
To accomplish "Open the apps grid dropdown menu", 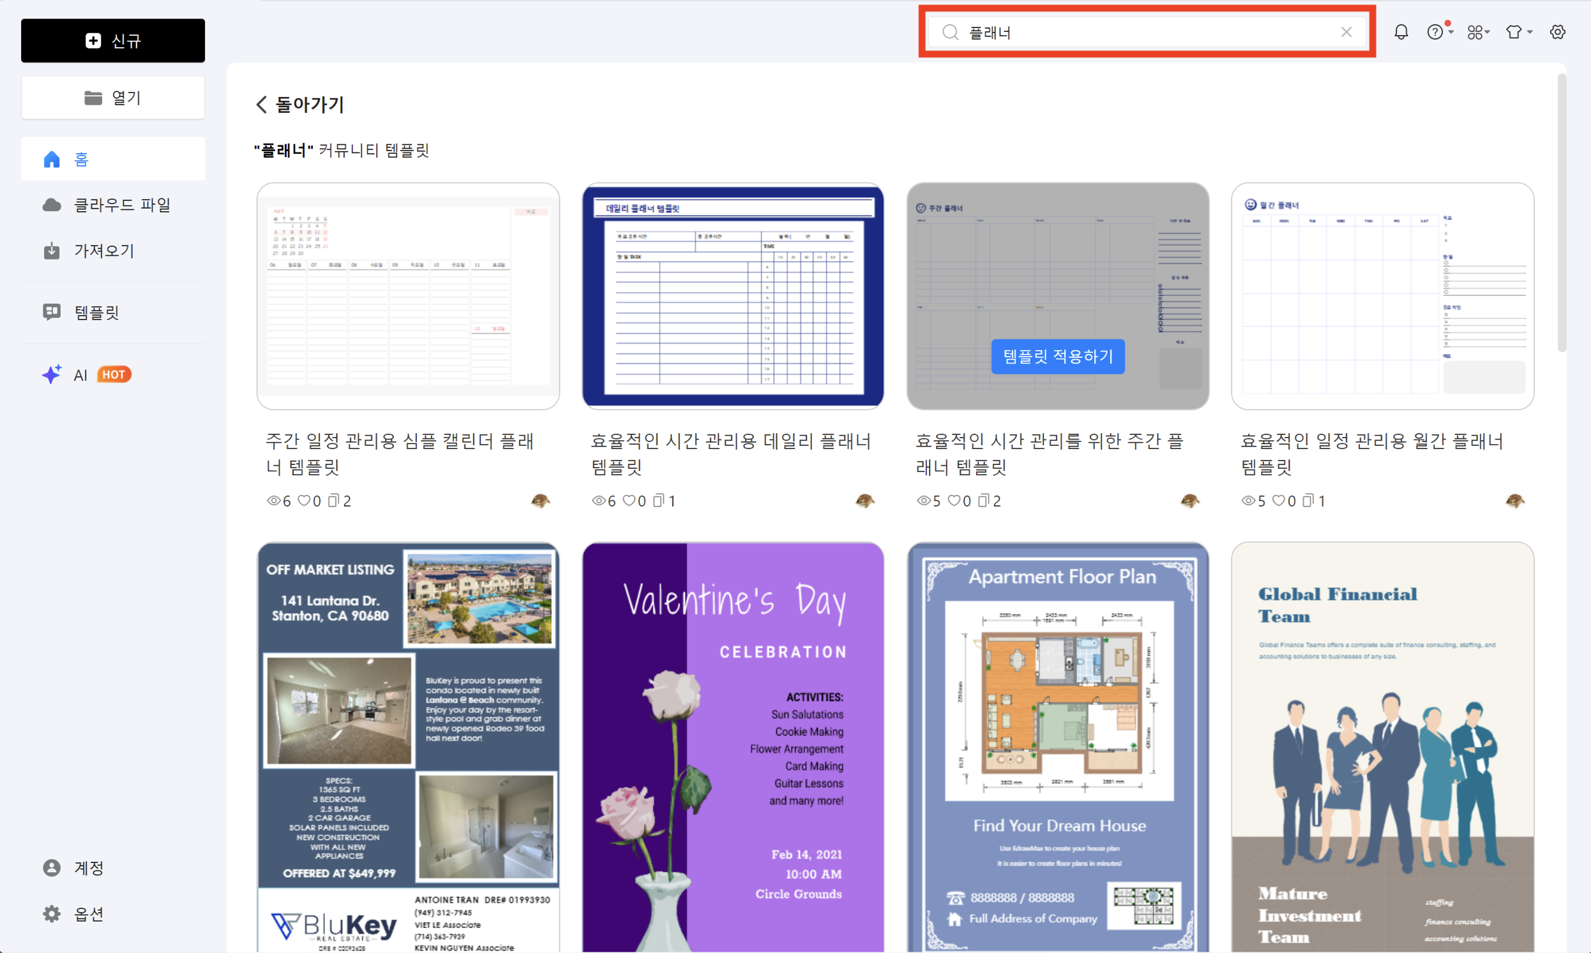I will [1477, 31].
